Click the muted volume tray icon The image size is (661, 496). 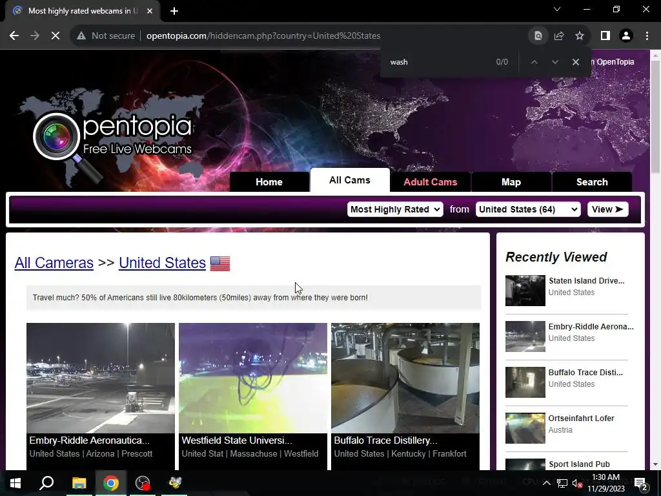578,483
